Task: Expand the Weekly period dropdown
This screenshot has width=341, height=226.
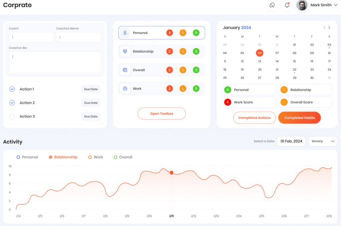Action: [x=322, y=141]
